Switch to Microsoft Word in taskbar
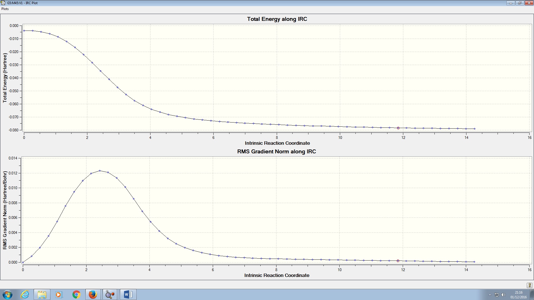The image size is (534, 300). 128,294
